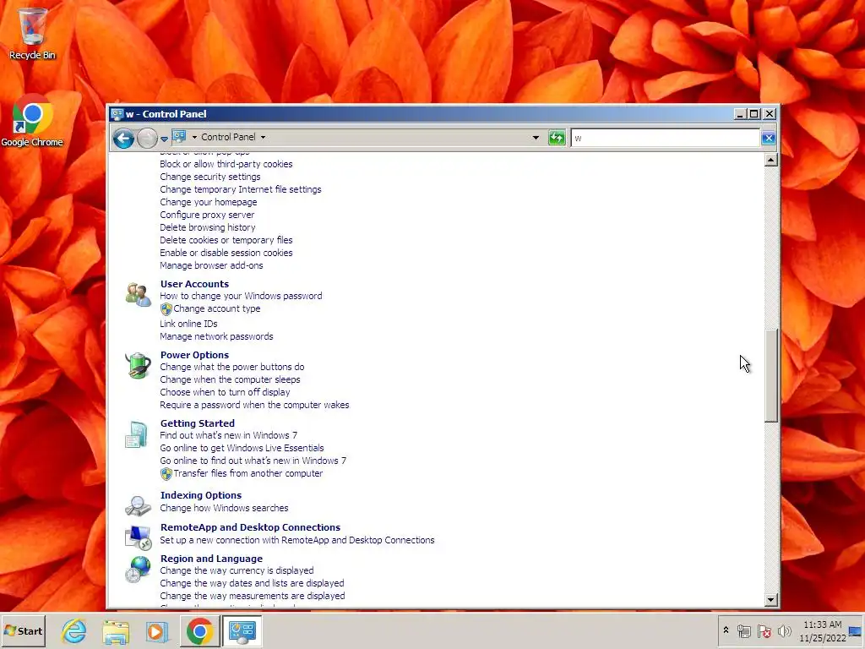Show hidden tray icons arrow

[x=726, y=630]
